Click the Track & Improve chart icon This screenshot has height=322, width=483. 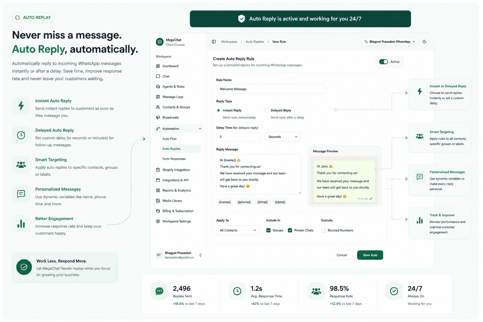coord(420,220)
